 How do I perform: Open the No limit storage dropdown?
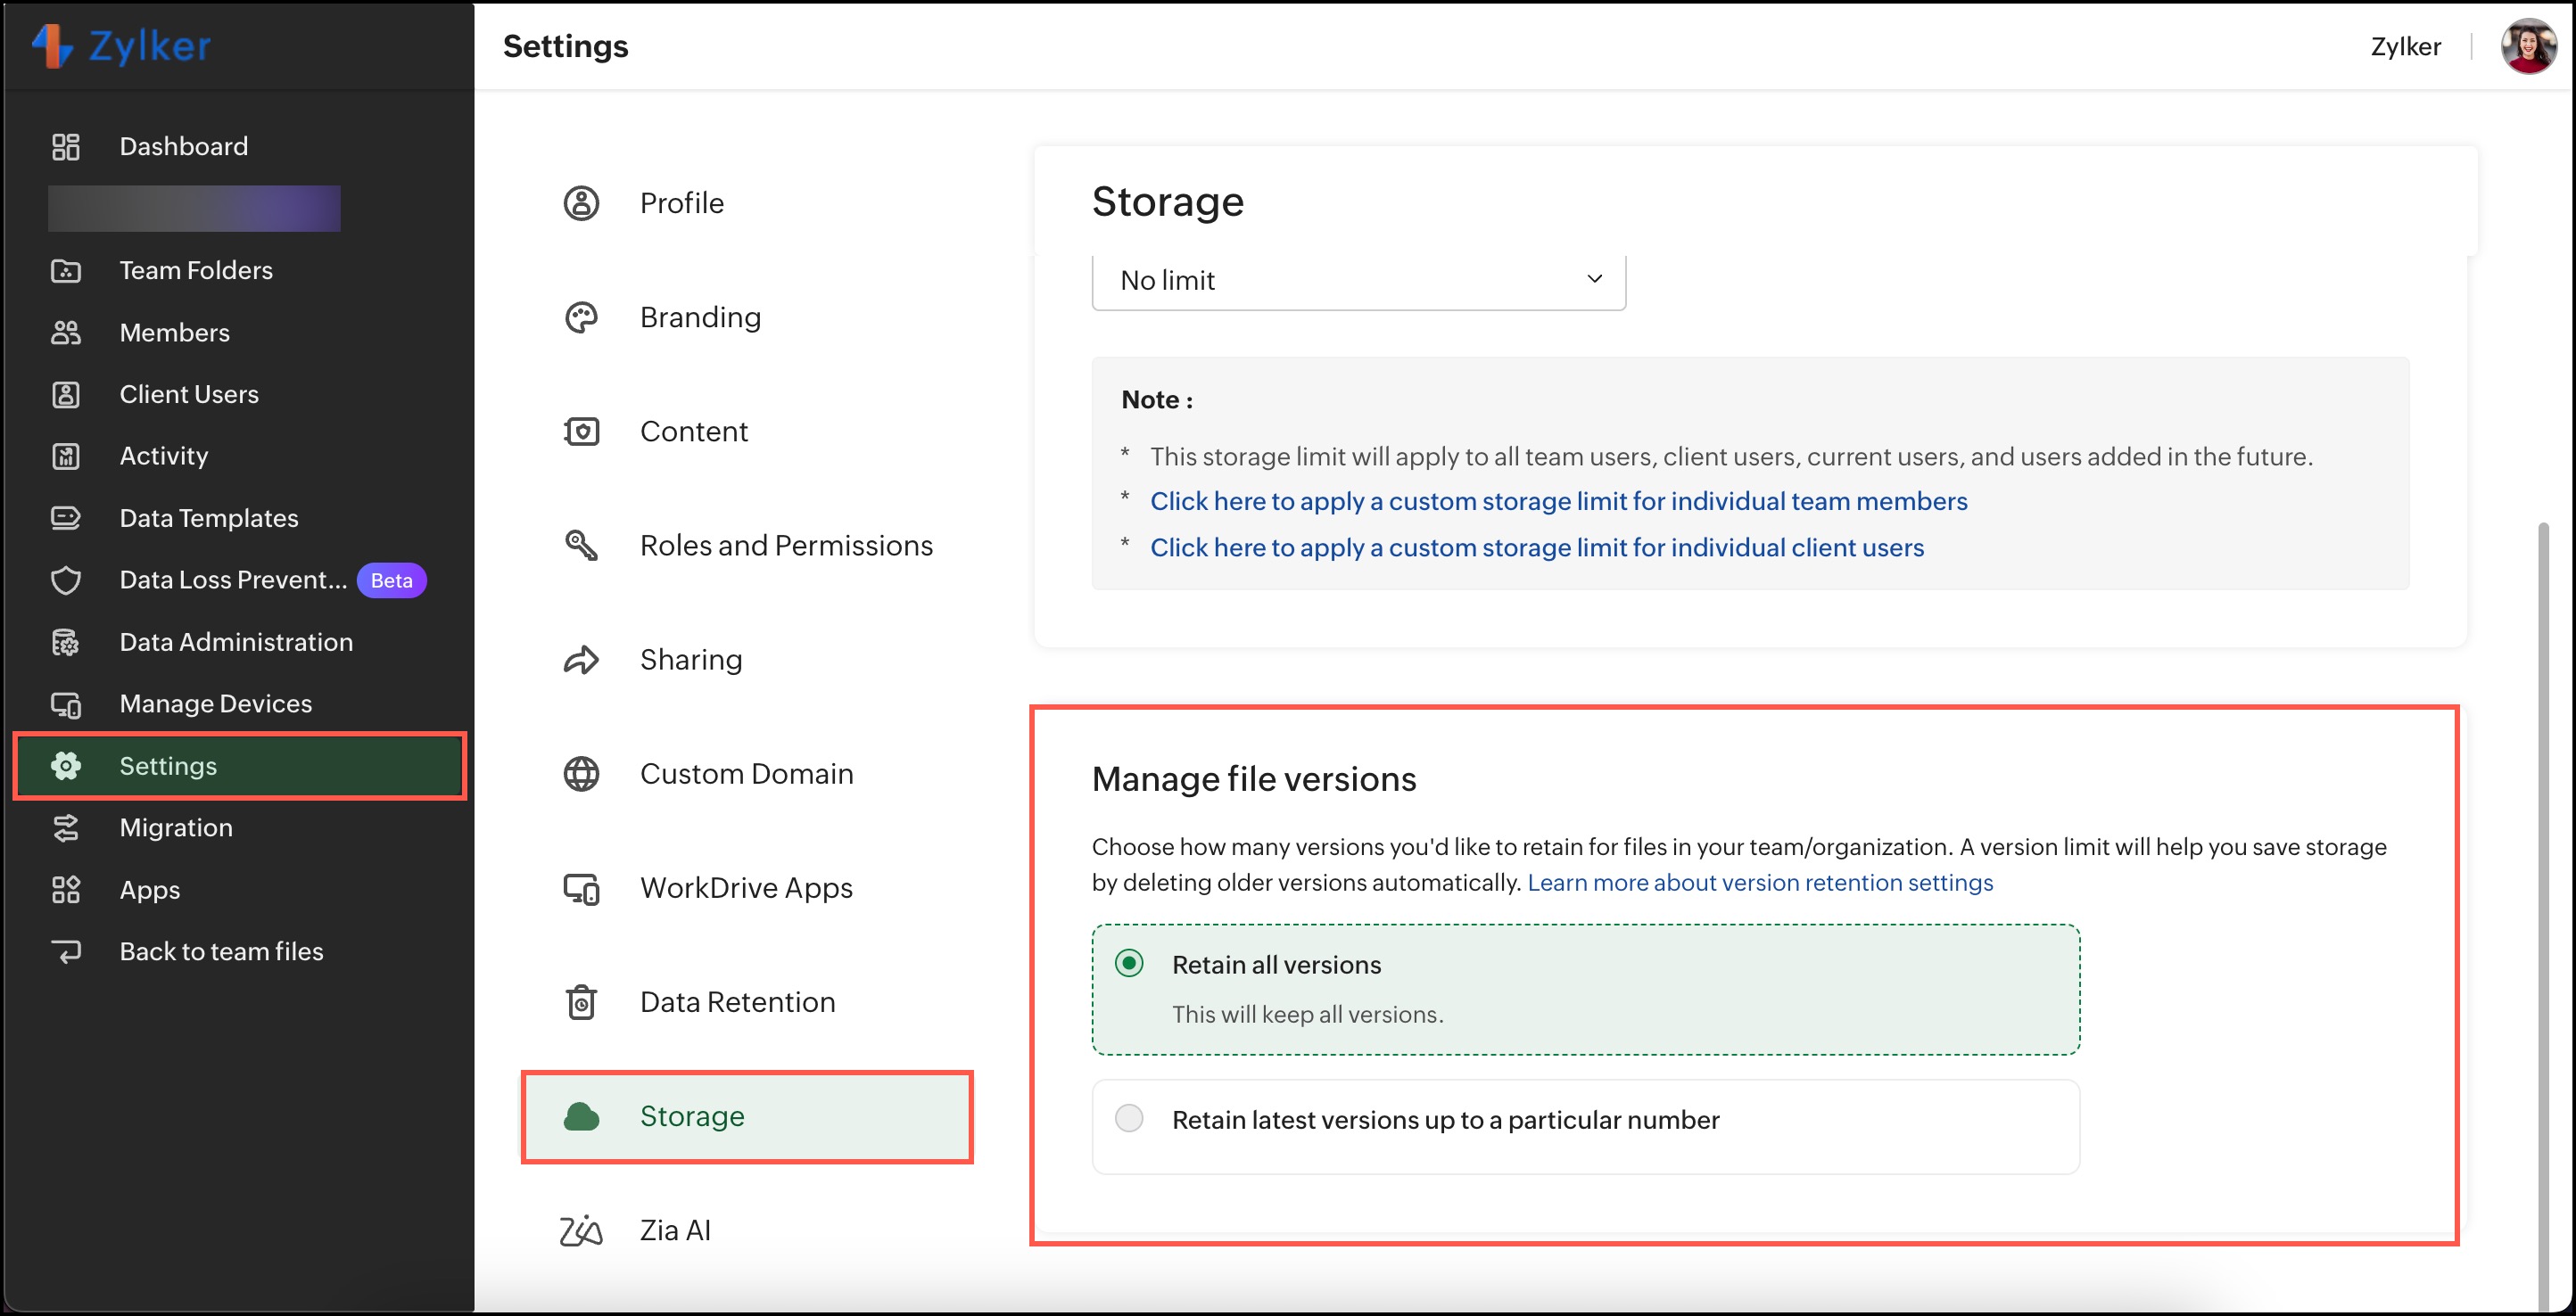(1358, 281)
